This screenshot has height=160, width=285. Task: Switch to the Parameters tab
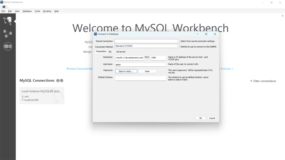(x=101, y=51)
